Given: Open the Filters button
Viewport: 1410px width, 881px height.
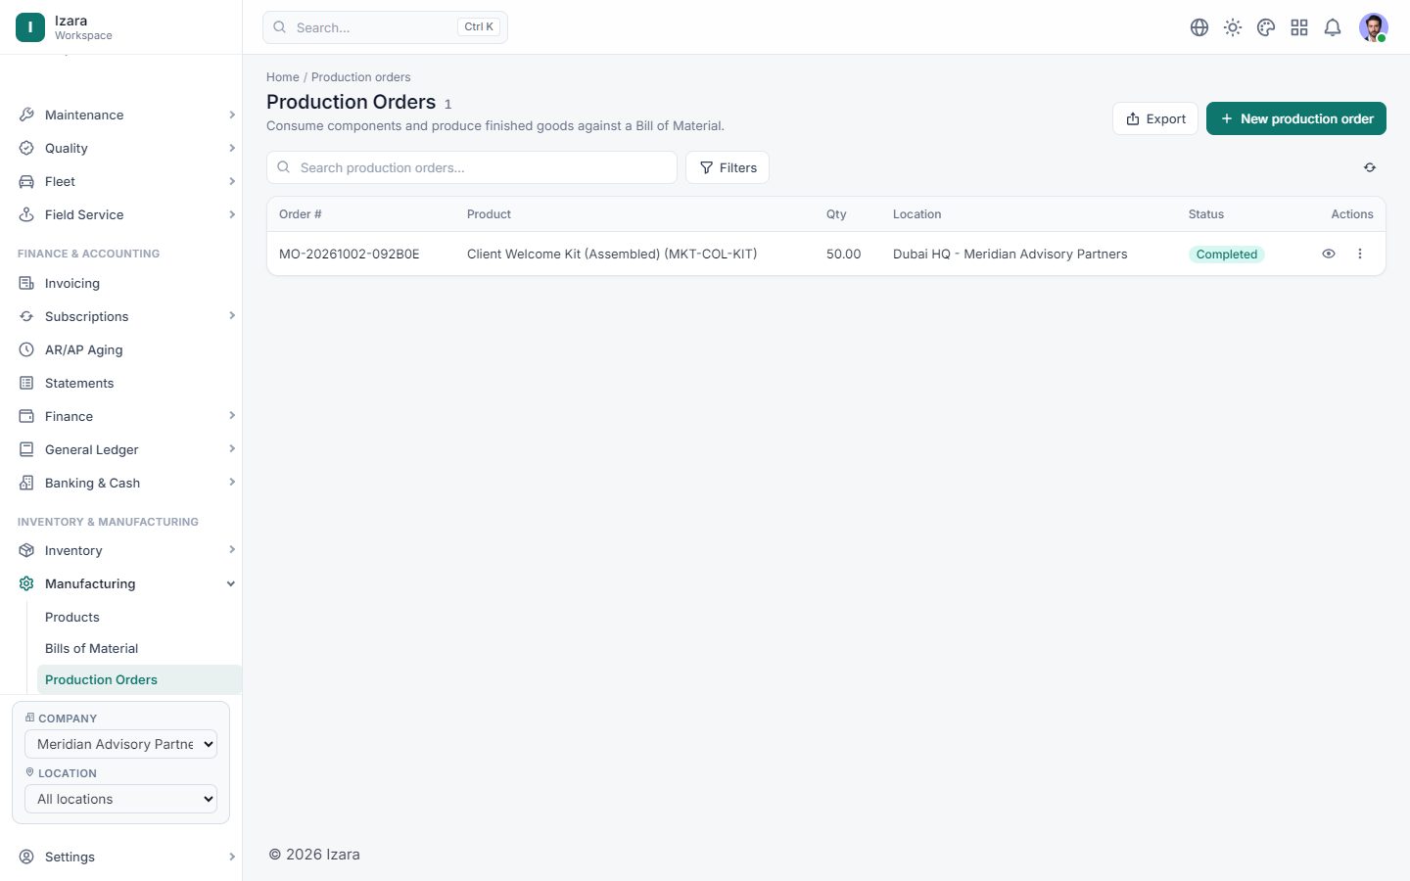Looking at the screenshot, I should (x=728, y=167).
